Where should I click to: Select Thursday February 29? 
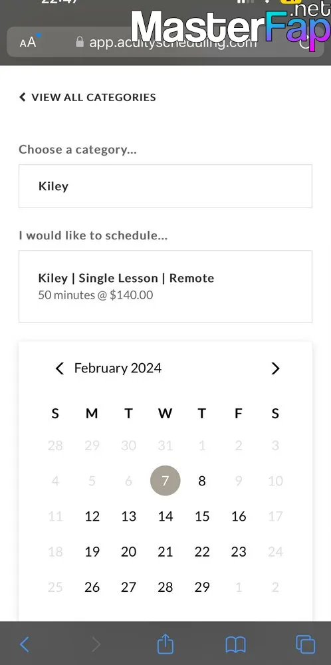point(202,587)
